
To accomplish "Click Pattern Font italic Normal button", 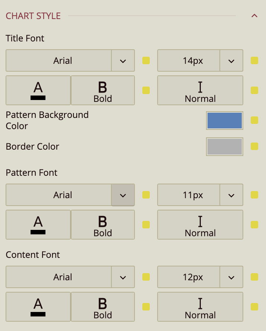I will (200, 225).
